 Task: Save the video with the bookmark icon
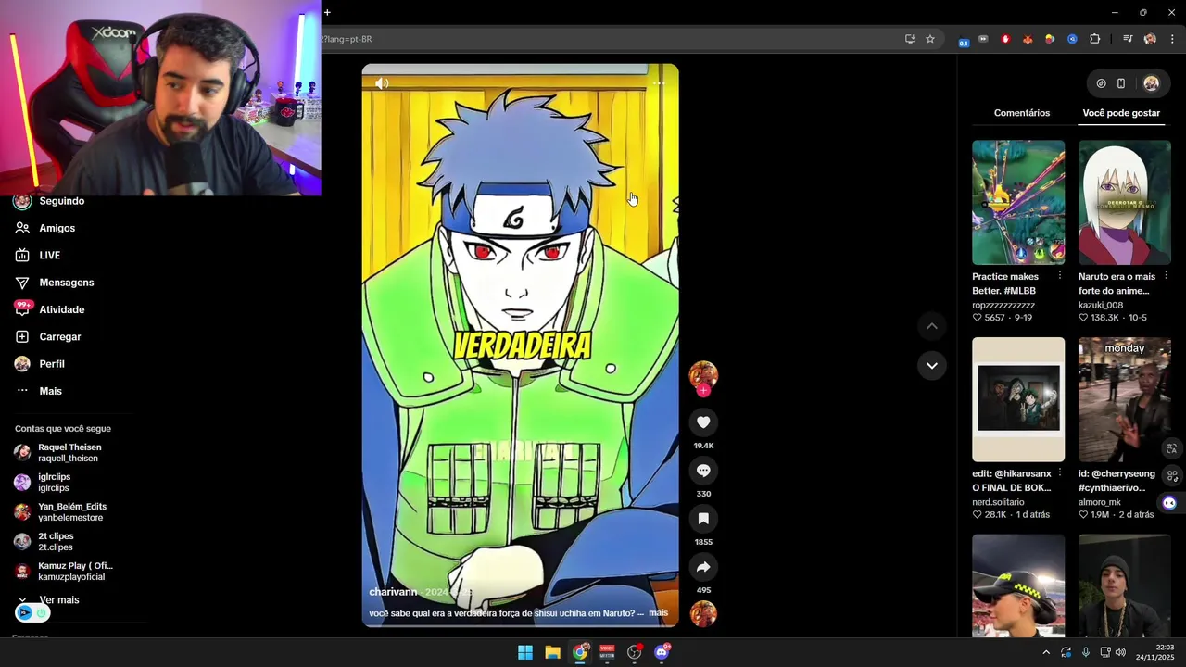[x=703, y=519]
